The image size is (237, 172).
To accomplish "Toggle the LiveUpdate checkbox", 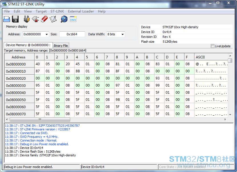I will pyautogui.click(x=212, y=46).
